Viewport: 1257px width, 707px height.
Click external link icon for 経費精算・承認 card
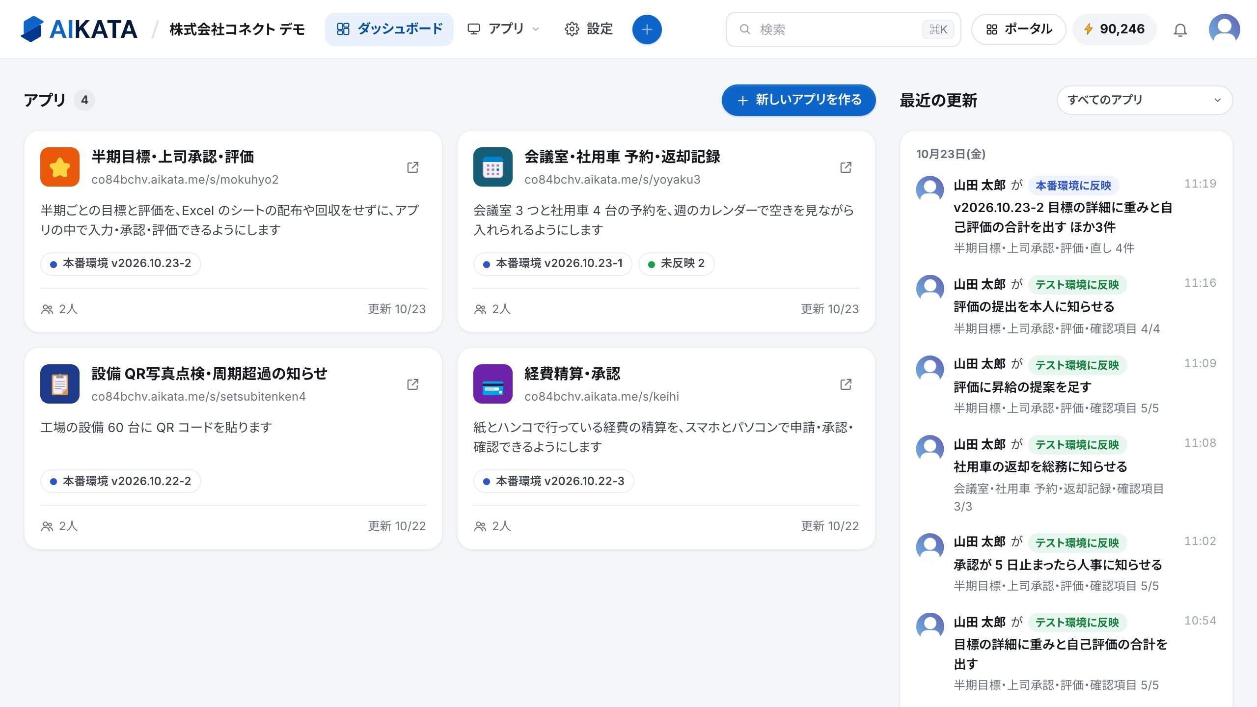(846, 384)
